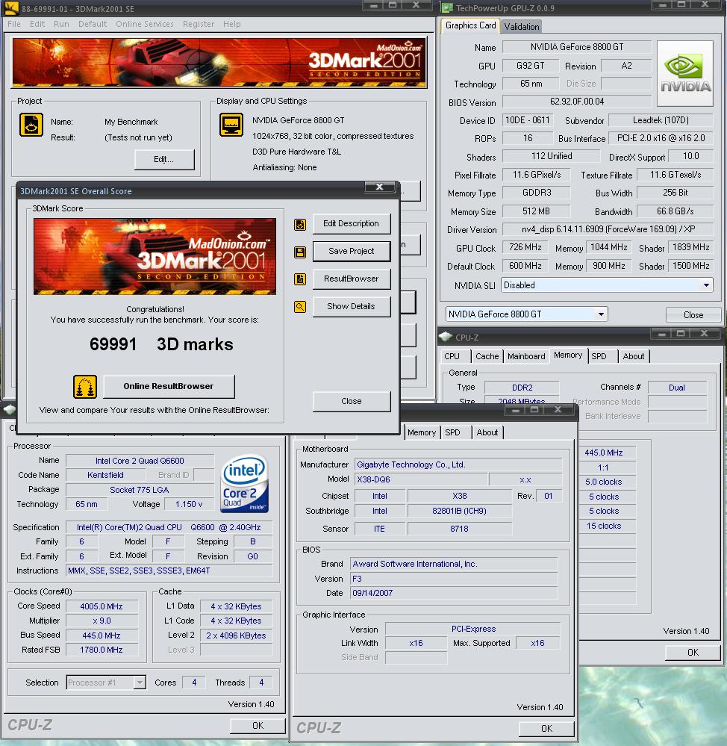The height and width of the screenshot is (746, 727).
Task: Click the Rated FSB 1780.0 MHz value
Action: (x=102, y=650)
